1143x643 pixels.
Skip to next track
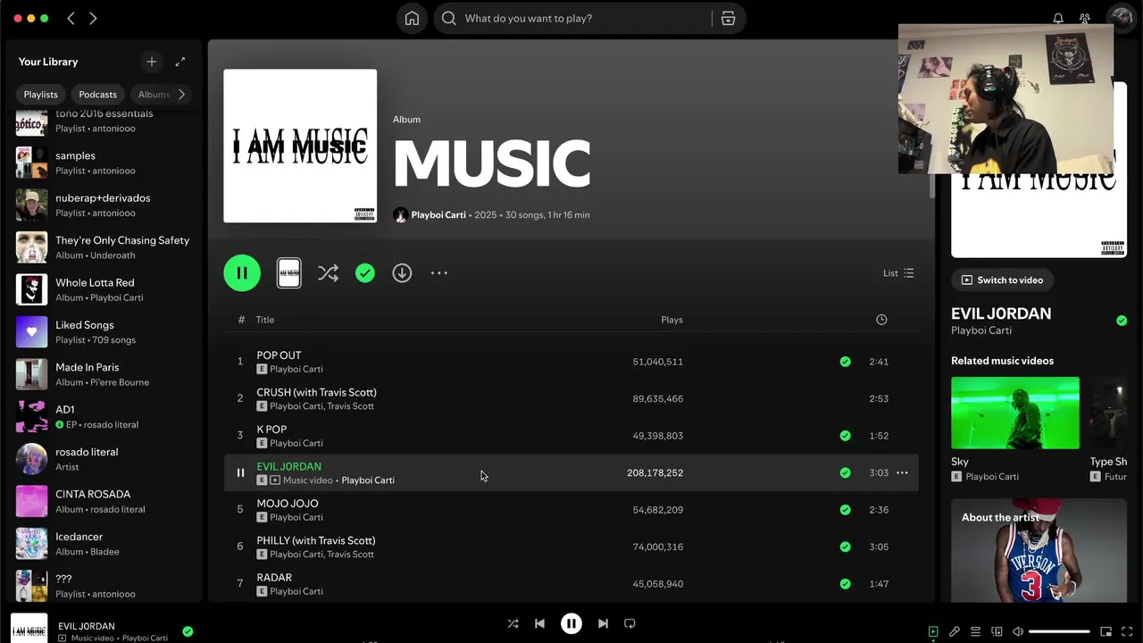(x=603, y=623)
